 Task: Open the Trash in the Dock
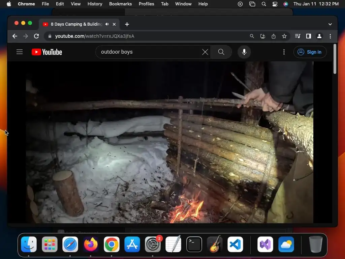(x=316, y=244)
